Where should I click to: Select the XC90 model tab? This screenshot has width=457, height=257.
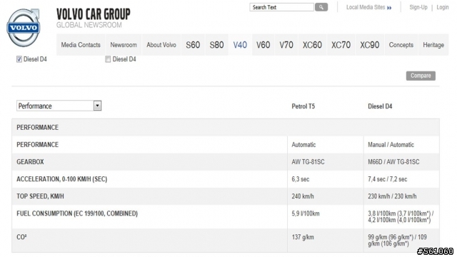click(x=370, y=45)
